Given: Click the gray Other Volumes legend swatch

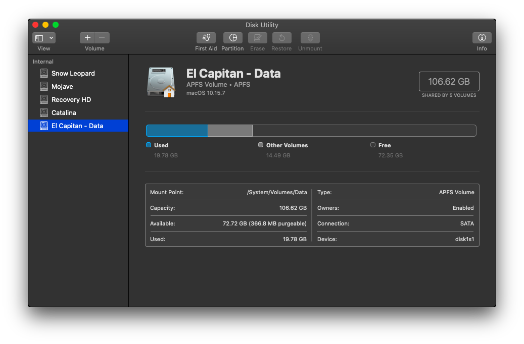Looking at the screenshot, I should [x=261, y=145].
